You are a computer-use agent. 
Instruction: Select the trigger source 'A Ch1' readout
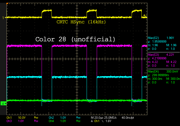[x=95, y=121]
